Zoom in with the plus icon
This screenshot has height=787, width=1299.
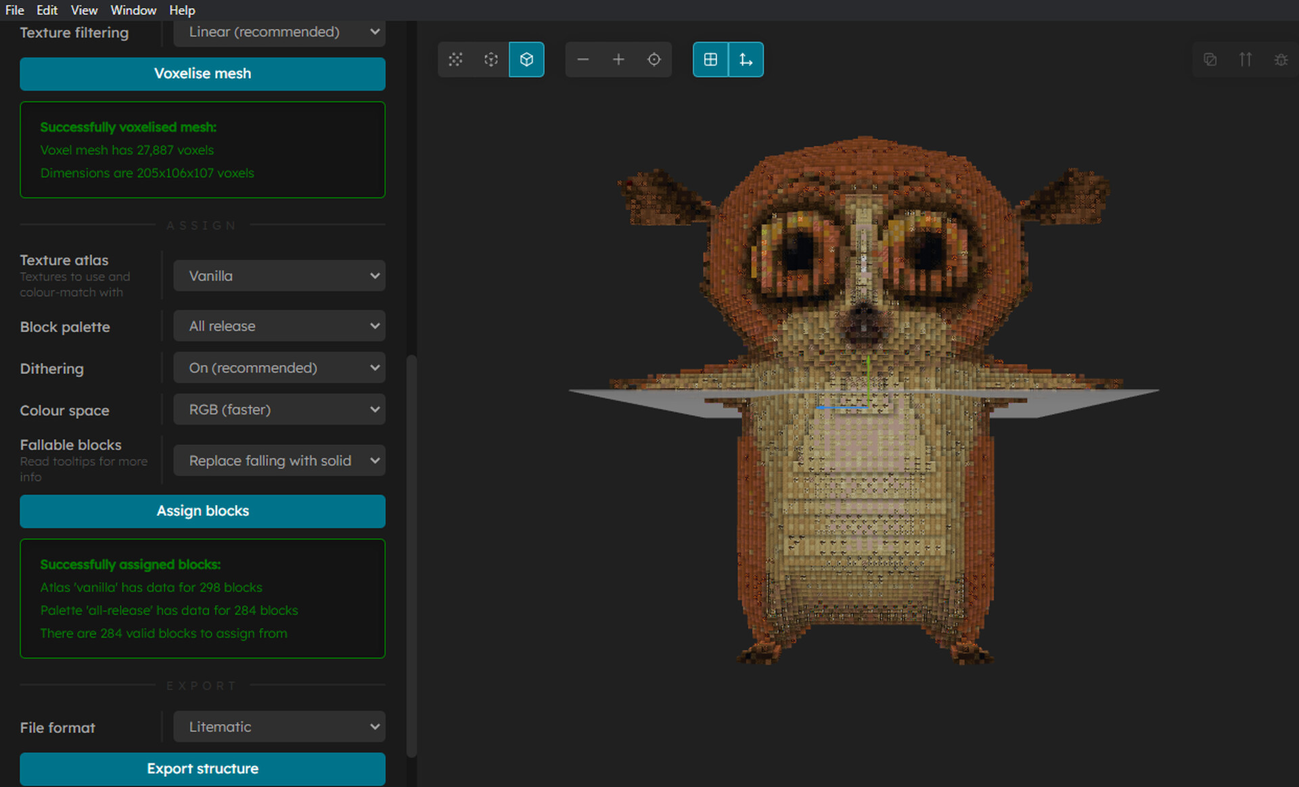point(618,59)
